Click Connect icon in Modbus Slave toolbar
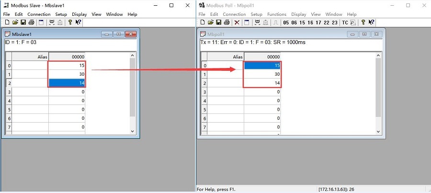431x193 pixels. pos(52,22)
